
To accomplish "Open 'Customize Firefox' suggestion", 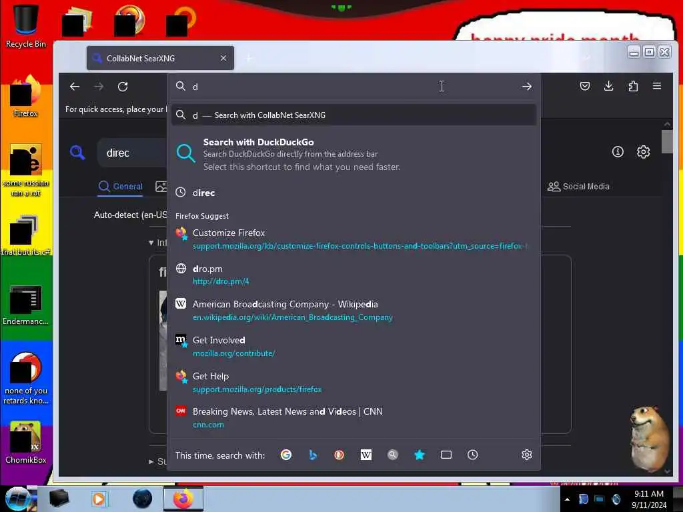I will click(354, 239).
